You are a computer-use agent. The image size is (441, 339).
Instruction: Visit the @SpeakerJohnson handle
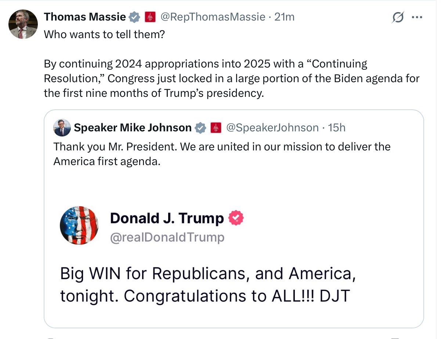pyautogui.click(x=272, y=128)
